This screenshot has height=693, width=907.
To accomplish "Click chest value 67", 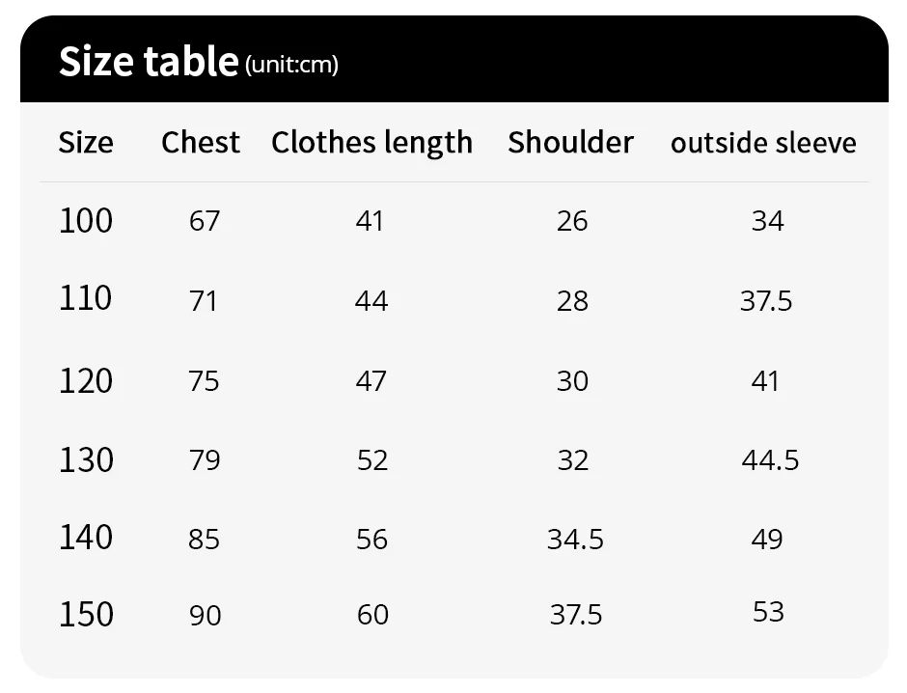I will coord(205,221).
